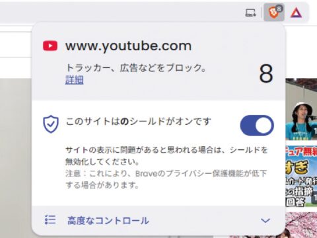Turn off the Shields toggle for this site
Viewport: 317px width, 238px height.
point(257,125)
